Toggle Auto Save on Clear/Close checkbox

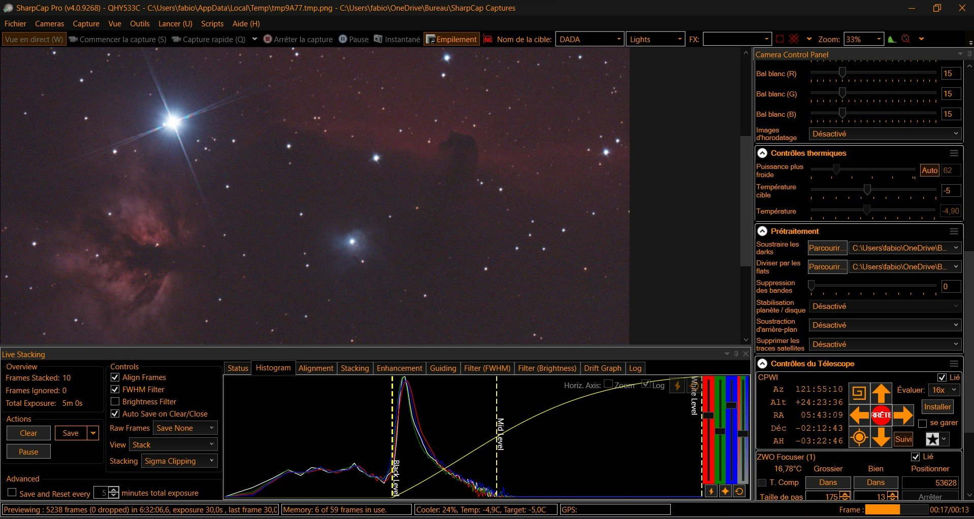[x=115, y=414]
